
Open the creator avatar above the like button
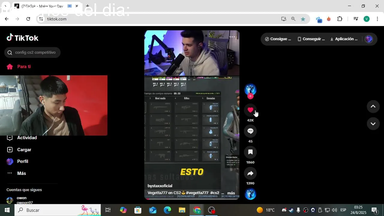coord(250,89)
